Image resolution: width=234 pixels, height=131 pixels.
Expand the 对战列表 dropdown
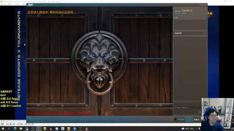(205, 33)
